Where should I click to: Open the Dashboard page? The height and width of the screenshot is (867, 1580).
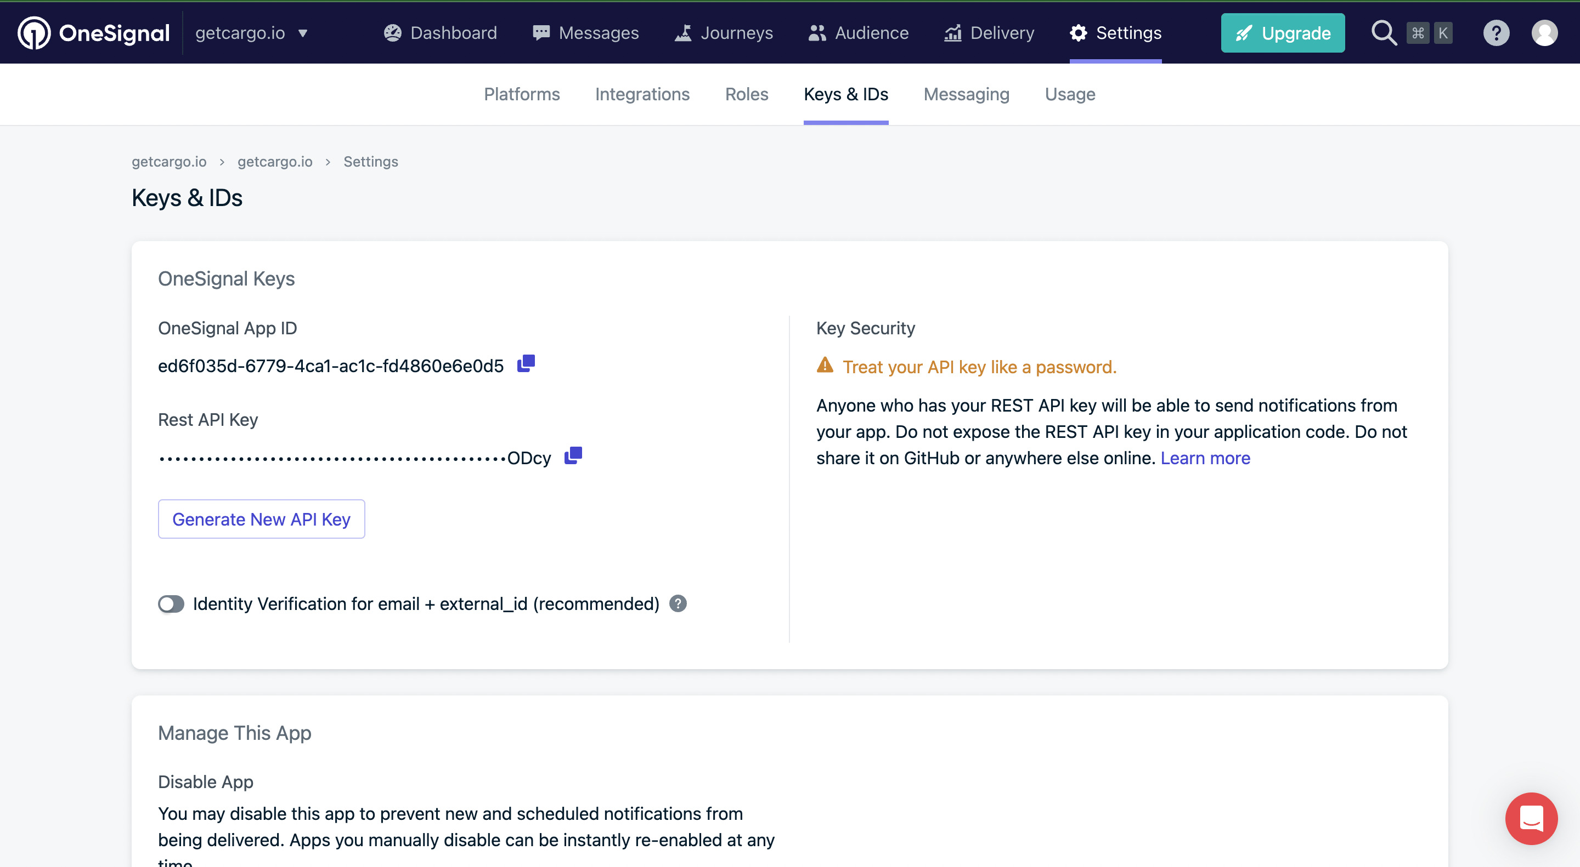point(441,32)
